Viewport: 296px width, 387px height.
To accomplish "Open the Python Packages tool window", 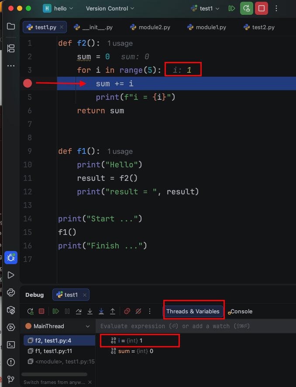I will 11,310.
